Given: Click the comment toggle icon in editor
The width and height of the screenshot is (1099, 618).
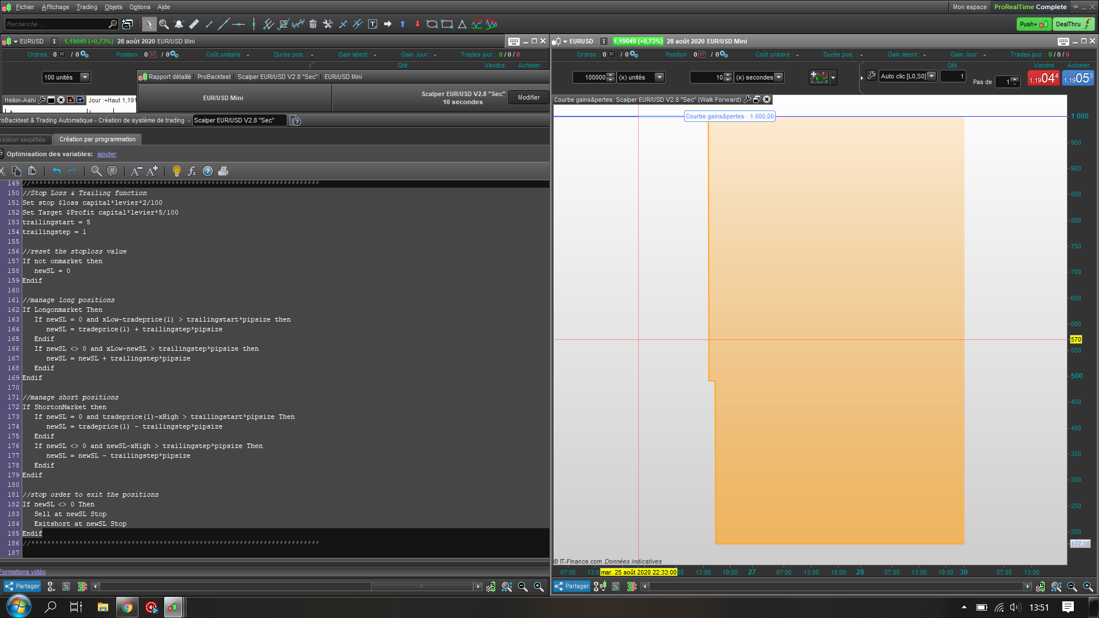Looking at the screenshot, I should point(112,171).
